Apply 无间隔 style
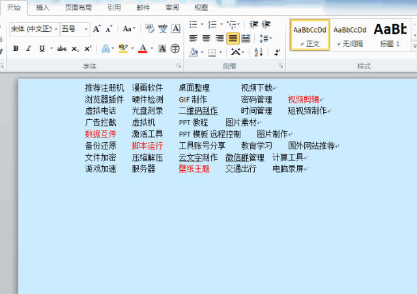Image resolution: width=417 pixels, height=294 pixels. pyautogui.click(x=350, y=35)
